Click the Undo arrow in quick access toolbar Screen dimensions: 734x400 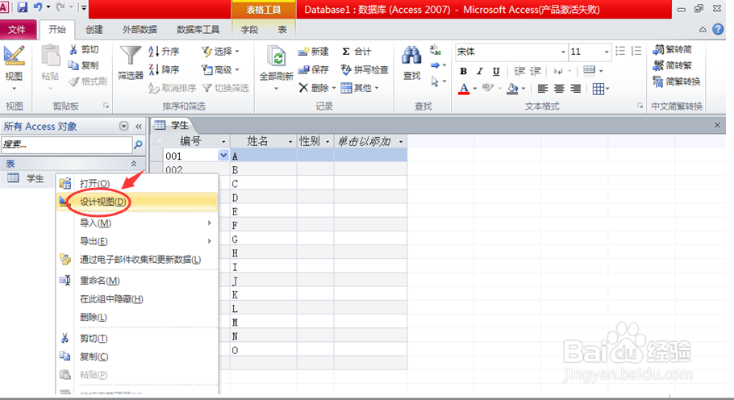pyautogui.click(x=37, y=7)
